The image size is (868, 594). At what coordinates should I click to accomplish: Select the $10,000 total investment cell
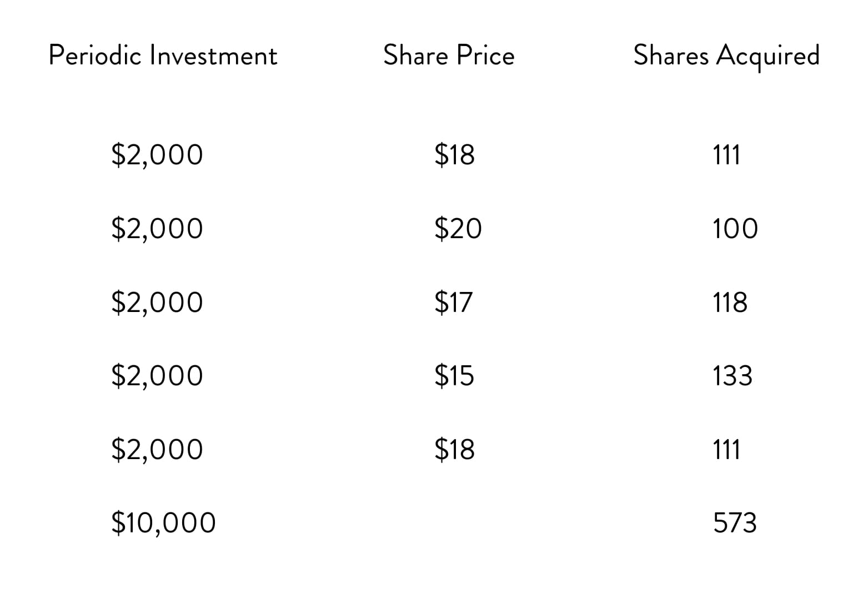tap(163, 523)
